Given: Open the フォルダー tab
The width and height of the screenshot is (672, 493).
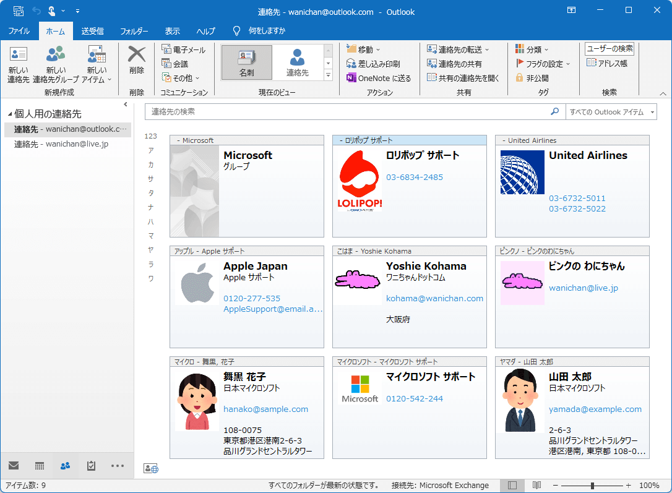Looking at the screenshot, I should point(134,31).
